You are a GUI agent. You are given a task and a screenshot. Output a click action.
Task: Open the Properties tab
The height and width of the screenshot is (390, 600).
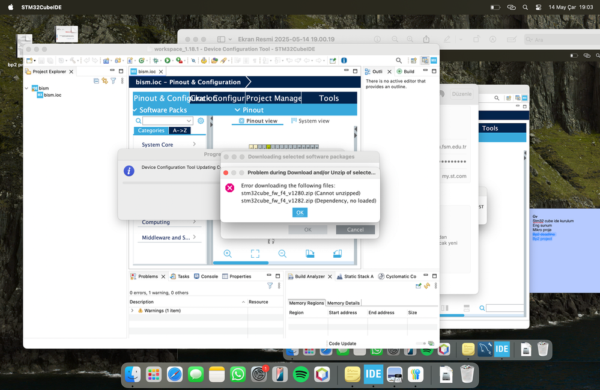tap(237, 276)
